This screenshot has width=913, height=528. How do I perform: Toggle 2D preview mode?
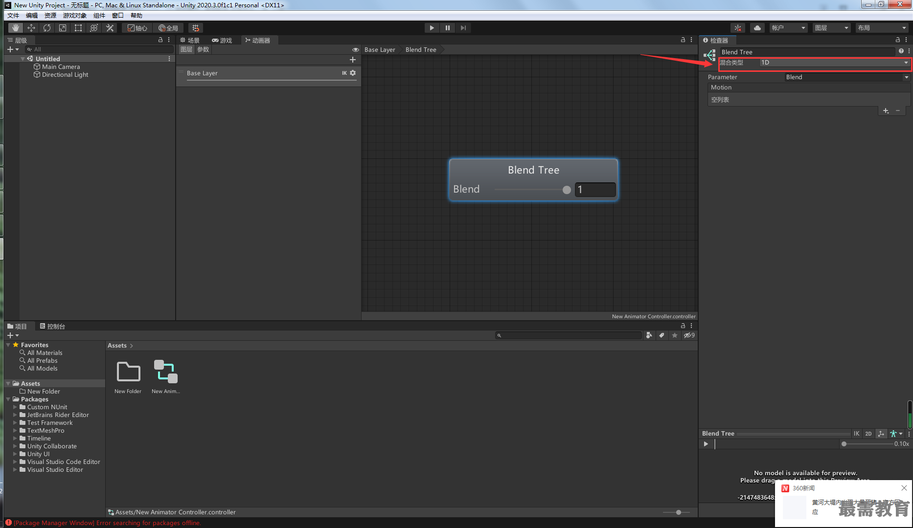[868, 434]
